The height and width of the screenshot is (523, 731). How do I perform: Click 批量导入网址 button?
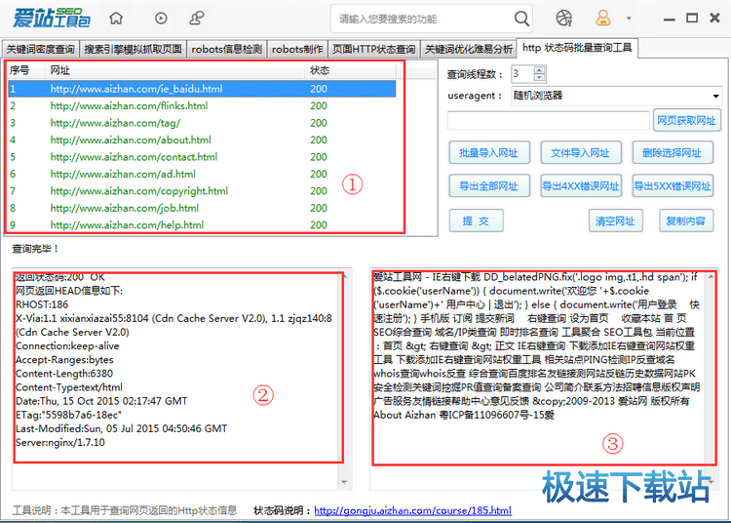pos(488,153)
